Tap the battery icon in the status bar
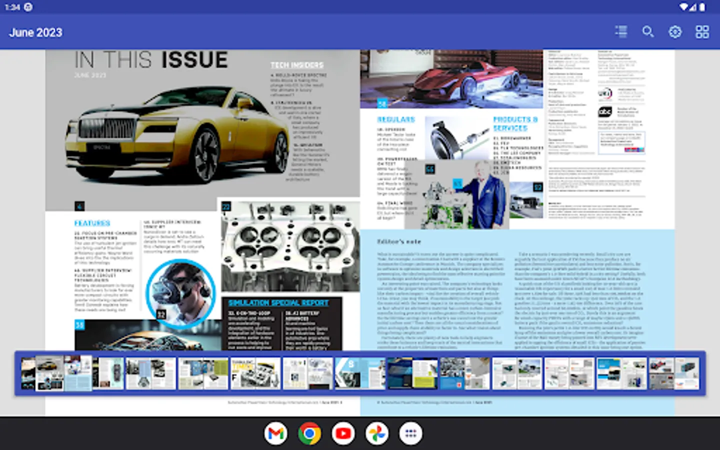Image resolution: width=720 pixels, height=450 pixels. [702, 7]
